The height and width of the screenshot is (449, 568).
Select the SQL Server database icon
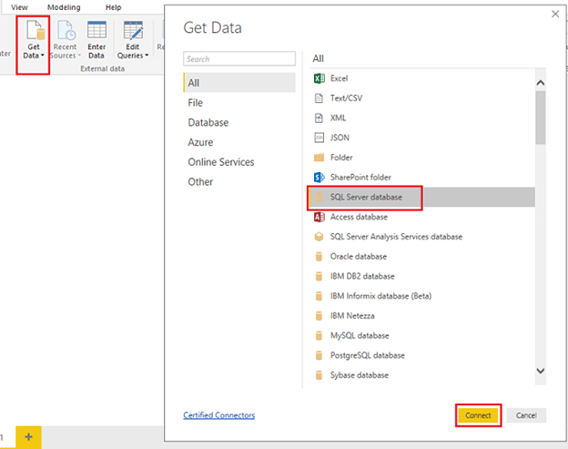(319, 197)
